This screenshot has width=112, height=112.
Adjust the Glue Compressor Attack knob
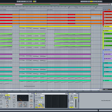point(14,97)
